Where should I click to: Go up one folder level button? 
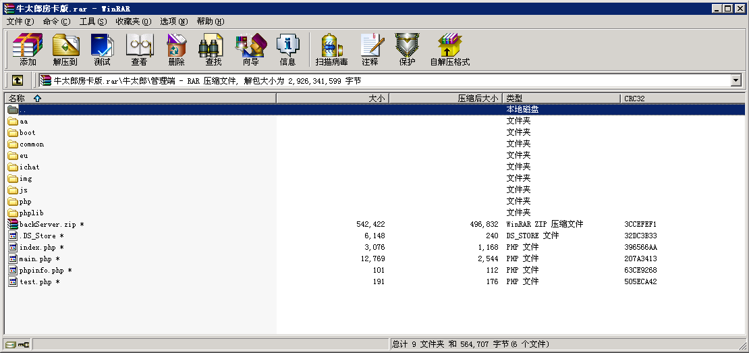(18, 80)
